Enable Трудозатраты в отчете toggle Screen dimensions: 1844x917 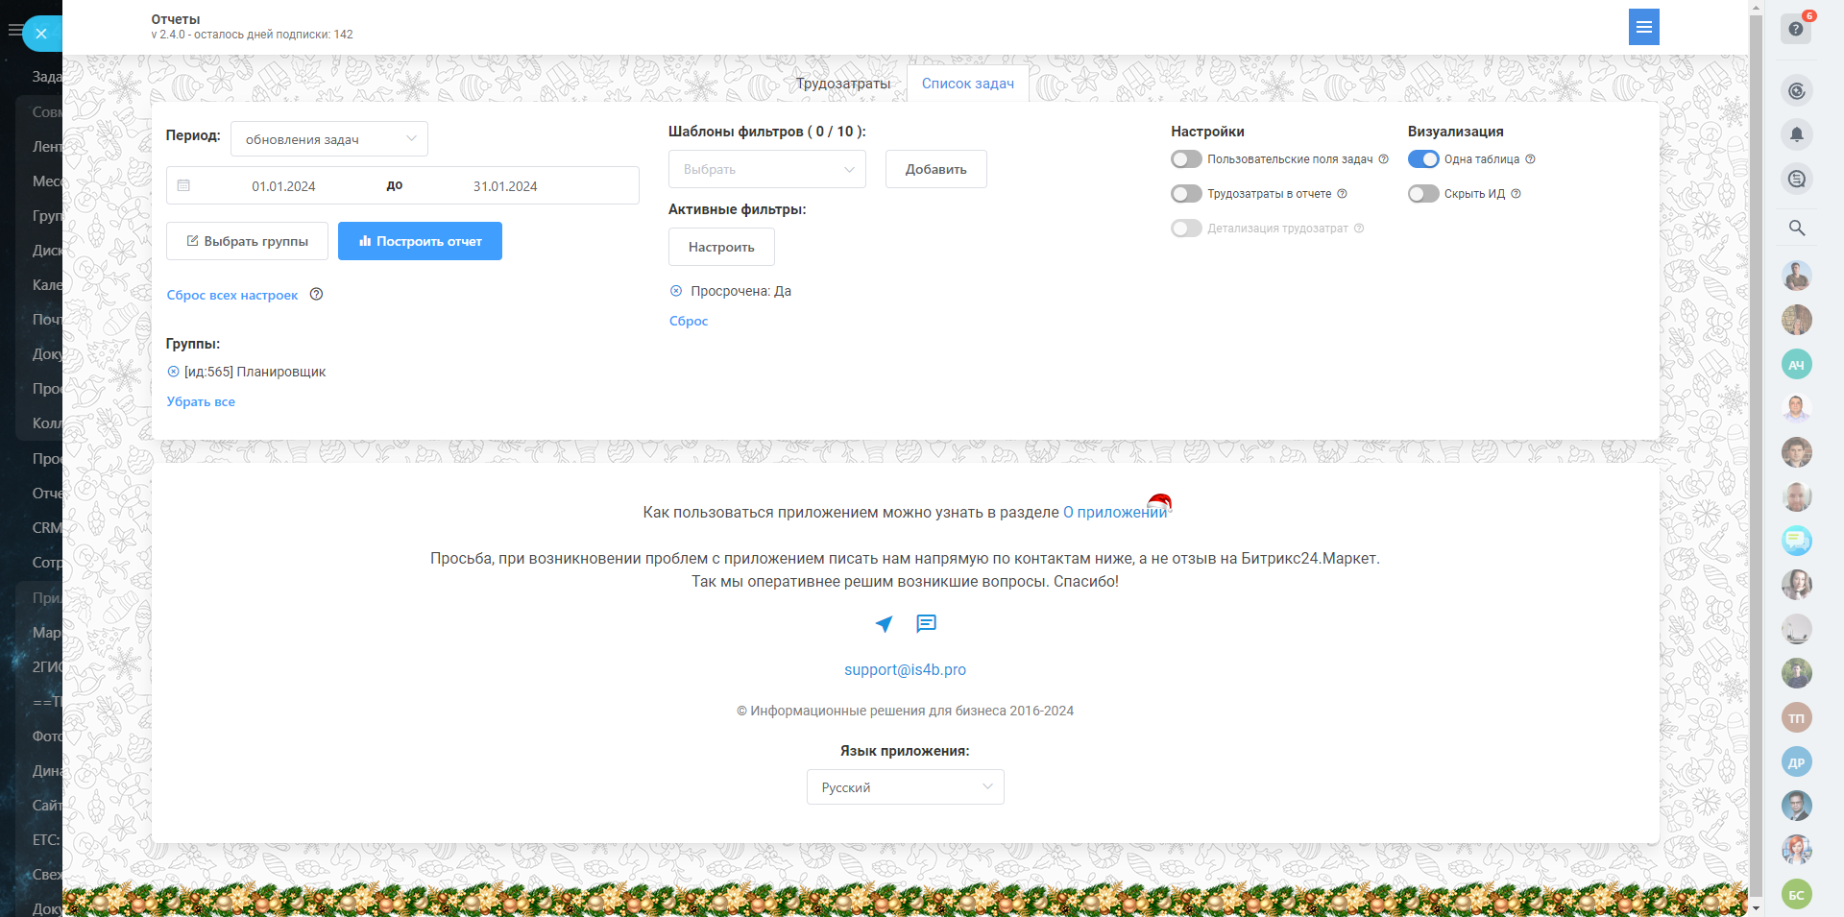point(1186,194)
